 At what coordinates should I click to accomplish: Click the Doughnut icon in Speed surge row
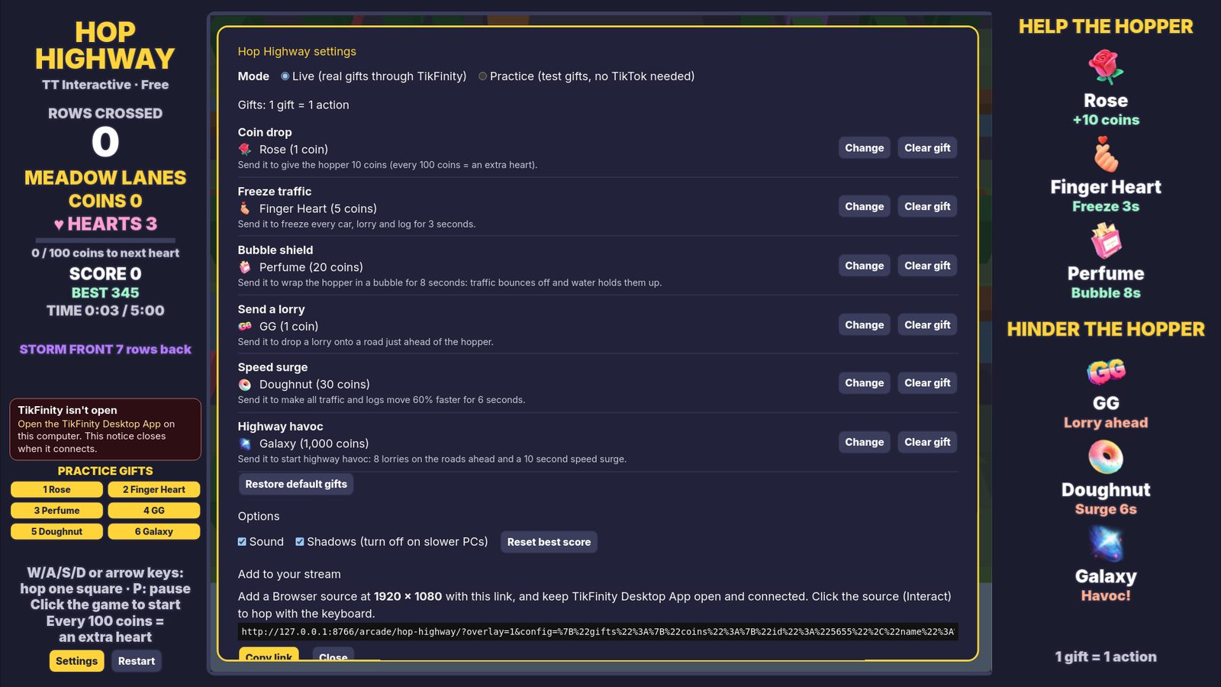click(x=245, y=385)
